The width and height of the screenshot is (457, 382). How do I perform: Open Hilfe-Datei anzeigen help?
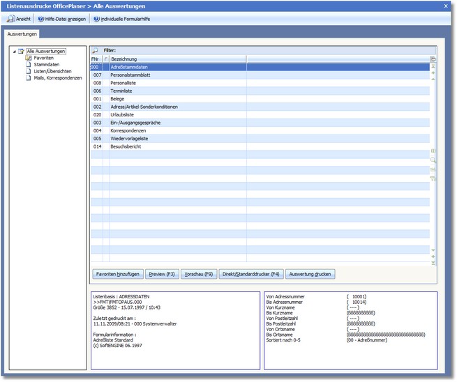tap(61, 19)
